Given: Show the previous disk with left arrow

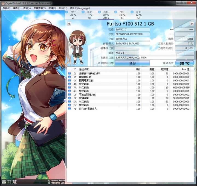Looking at the screenshot, I should [x=69, y=24].
